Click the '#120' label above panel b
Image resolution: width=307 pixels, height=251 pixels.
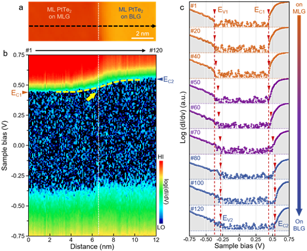156,50
